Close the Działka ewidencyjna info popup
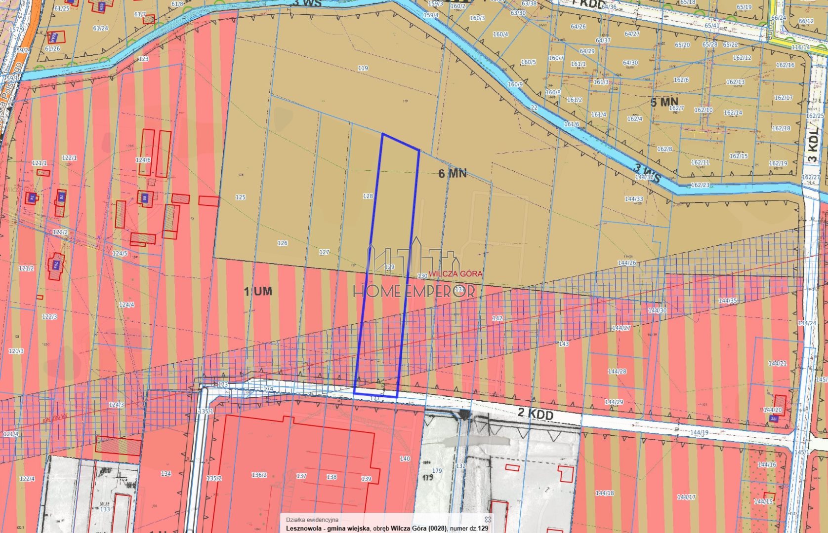Viewport: 828px width, 533px height. pyautogui.click(x=488, y=519)
